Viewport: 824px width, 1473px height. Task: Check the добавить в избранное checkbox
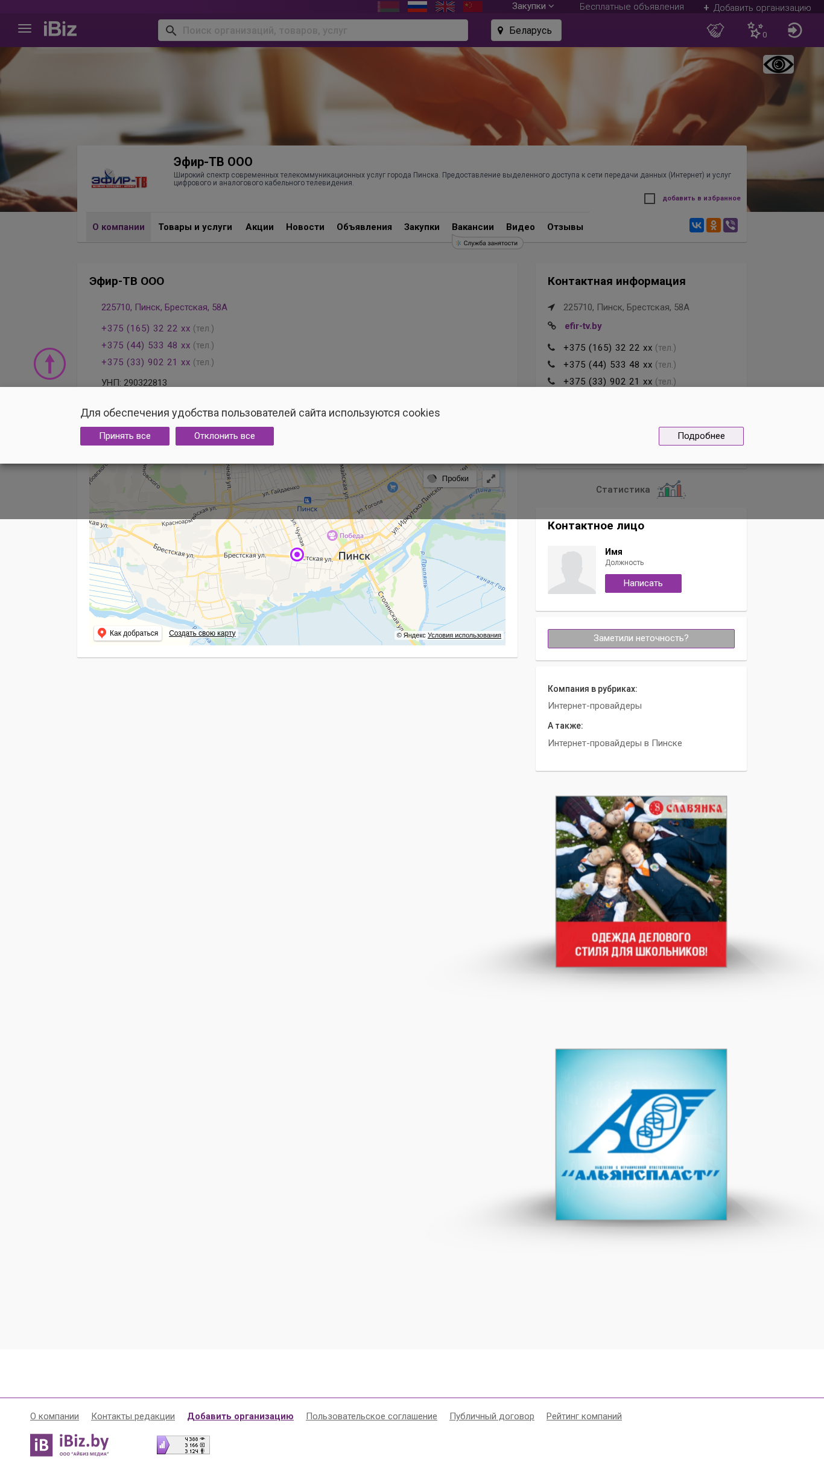coord(650,199)
